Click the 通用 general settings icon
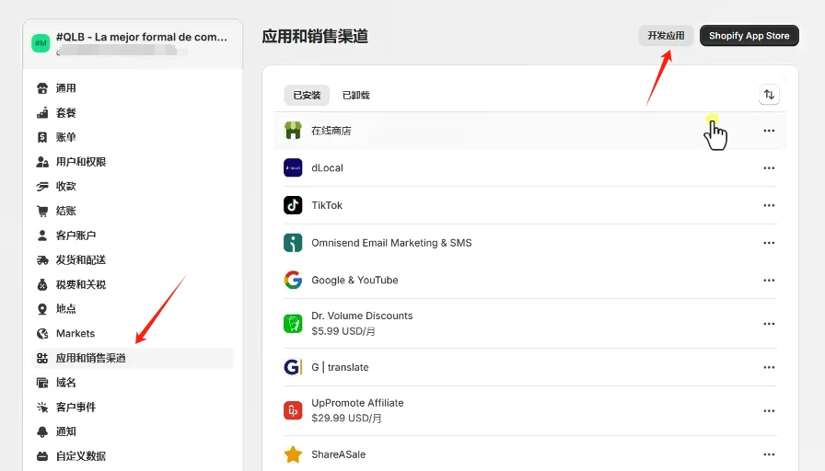This screenshot has height=471, width=825. click(x=42, y=88)
